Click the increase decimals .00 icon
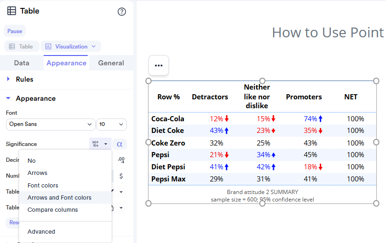This screenshot has height=243, width=386. tap(121, 160)
